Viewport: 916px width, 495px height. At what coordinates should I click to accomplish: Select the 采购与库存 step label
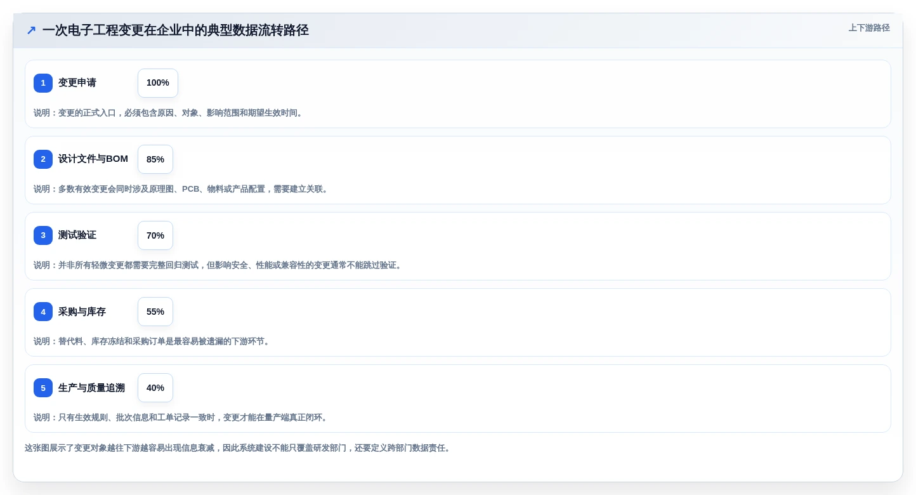[x=82, y=312]
